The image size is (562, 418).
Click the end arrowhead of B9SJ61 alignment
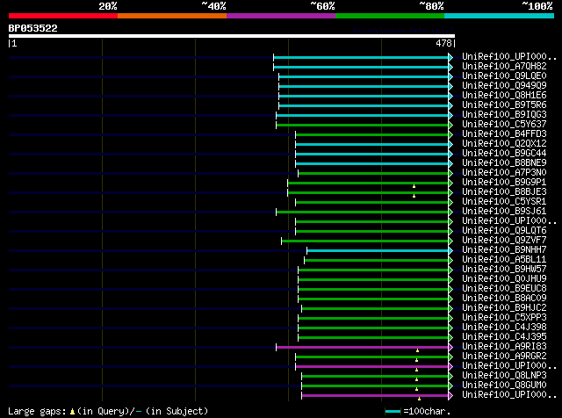pos(450,213)
